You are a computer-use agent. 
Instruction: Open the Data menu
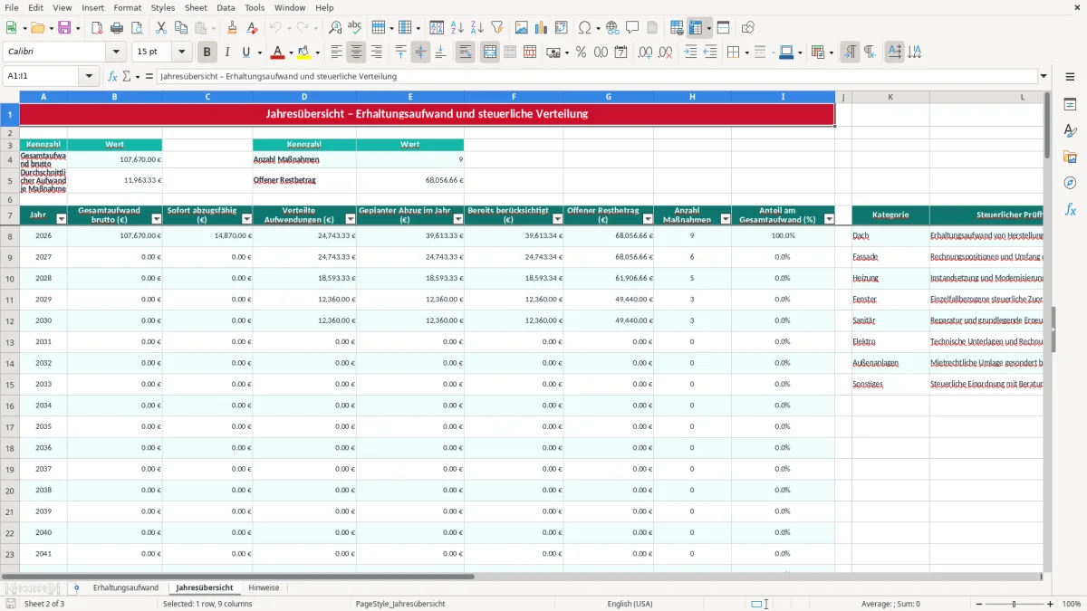click(226, 7)
